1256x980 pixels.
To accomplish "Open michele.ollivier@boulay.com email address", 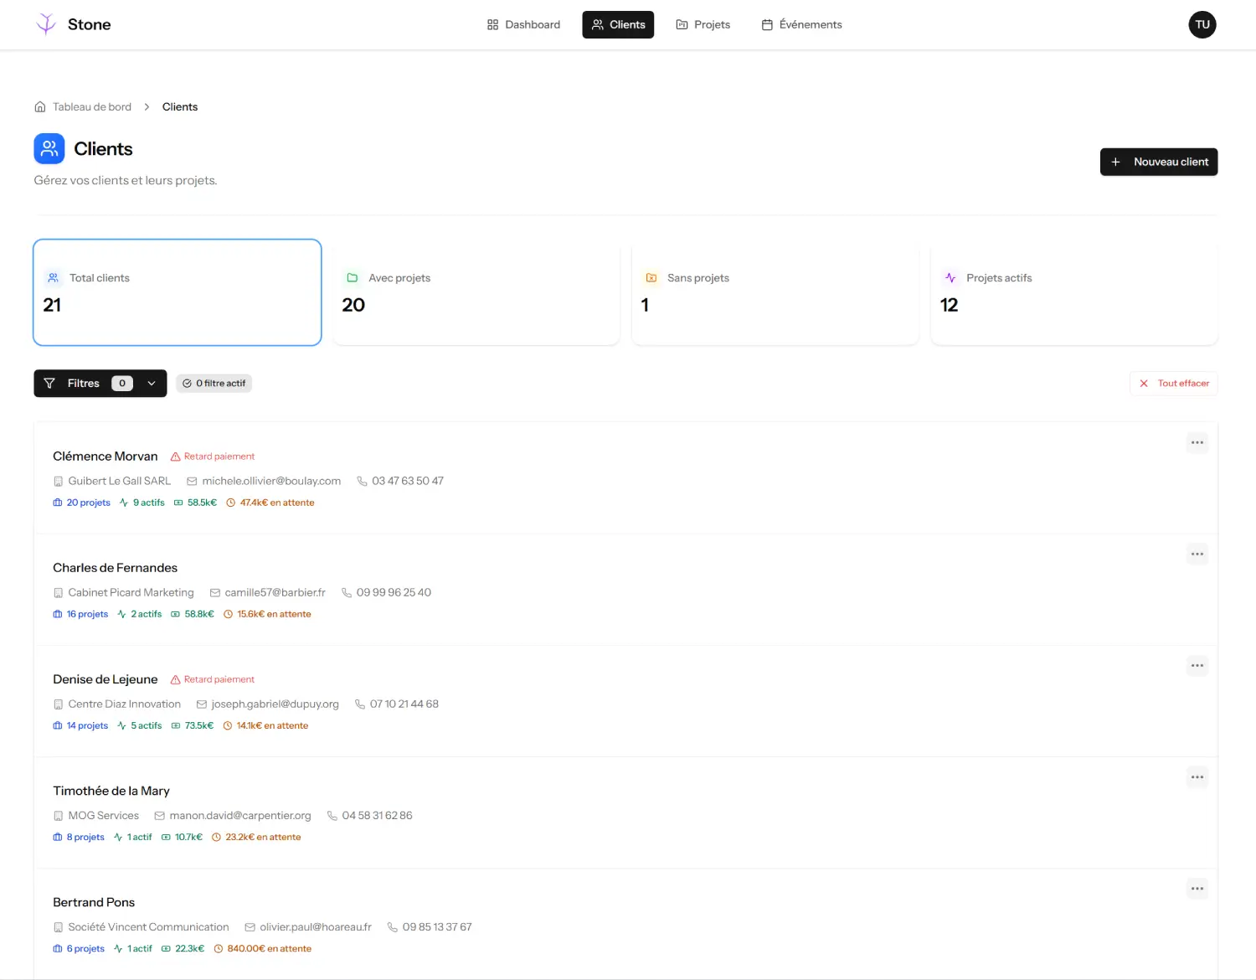I will 271,481.
